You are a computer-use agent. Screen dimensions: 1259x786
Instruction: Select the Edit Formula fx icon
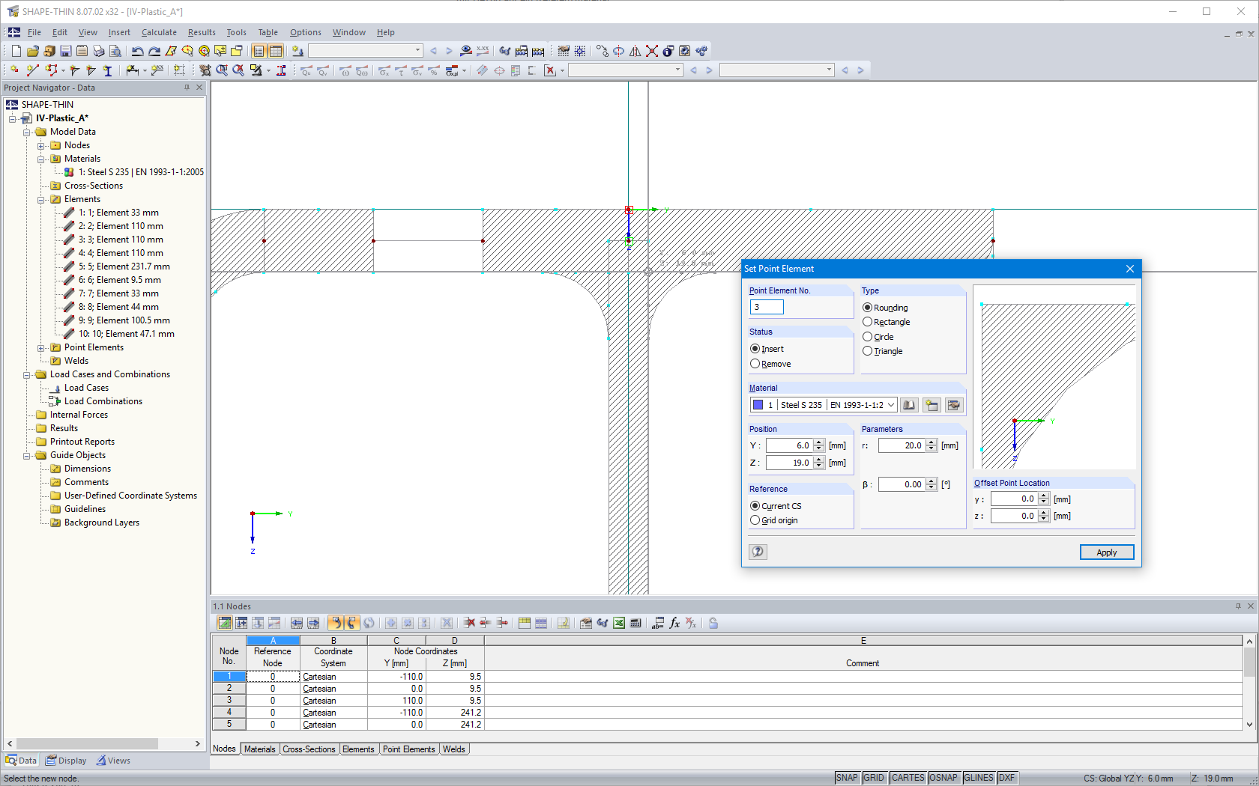pos(674,623)
